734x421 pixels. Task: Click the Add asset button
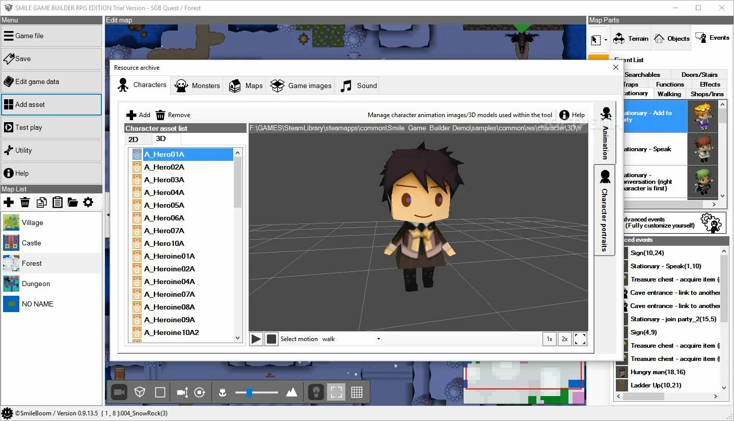click(51, 104)
